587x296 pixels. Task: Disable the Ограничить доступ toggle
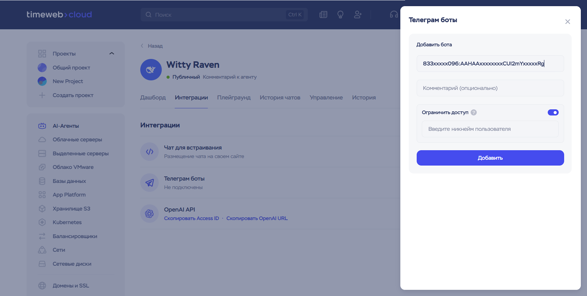click(553, 112)
